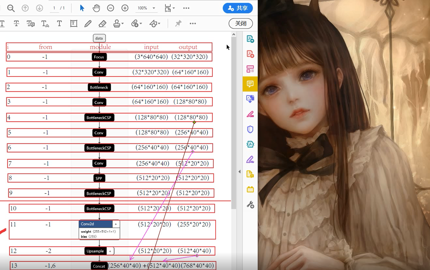This screenshot has height=270, width=430.
Task: Zoom in with the plus button
Action: (125, 8)
